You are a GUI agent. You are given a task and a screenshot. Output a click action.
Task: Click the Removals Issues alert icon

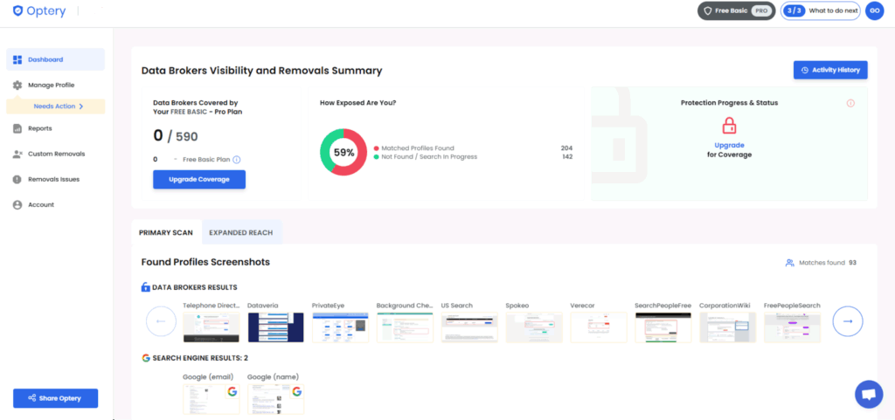[x=17, y=179]
